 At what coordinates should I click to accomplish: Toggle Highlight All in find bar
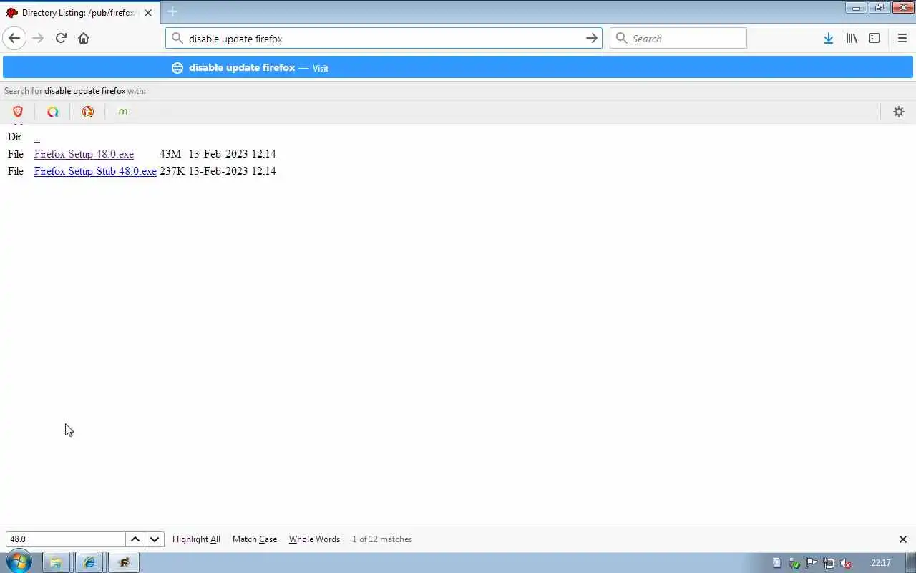tap(196, 539)
